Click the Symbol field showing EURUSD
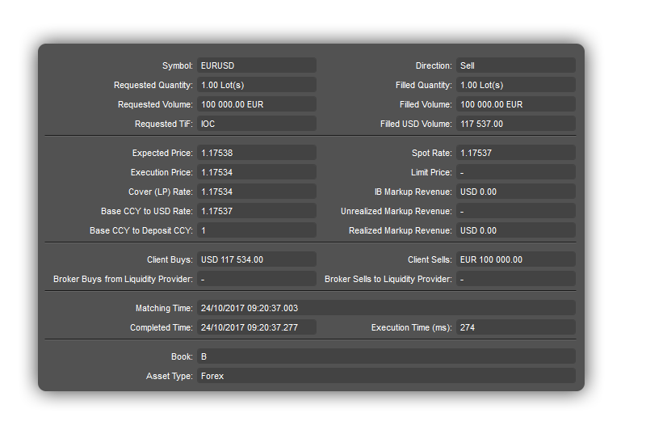This screenshot has height=430, width=646. click(x=257, y=65)
